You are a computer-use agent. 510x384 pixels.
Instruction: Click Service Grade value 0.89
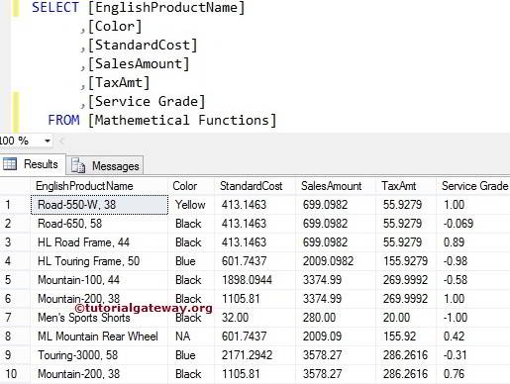click(473, 242)
